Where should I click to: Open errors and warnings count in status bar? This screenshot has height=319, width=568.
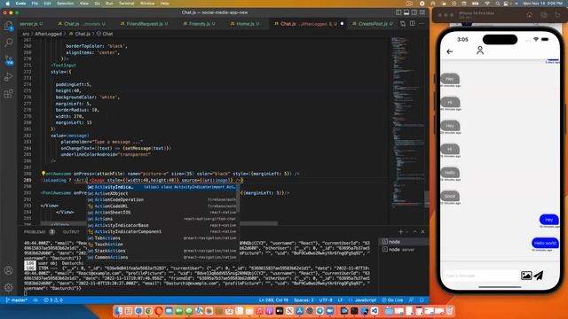[53, 300]
